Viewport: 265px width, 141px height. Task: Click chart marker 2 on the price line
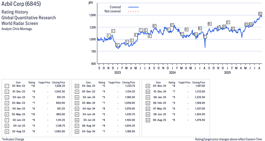coord(113,31)
